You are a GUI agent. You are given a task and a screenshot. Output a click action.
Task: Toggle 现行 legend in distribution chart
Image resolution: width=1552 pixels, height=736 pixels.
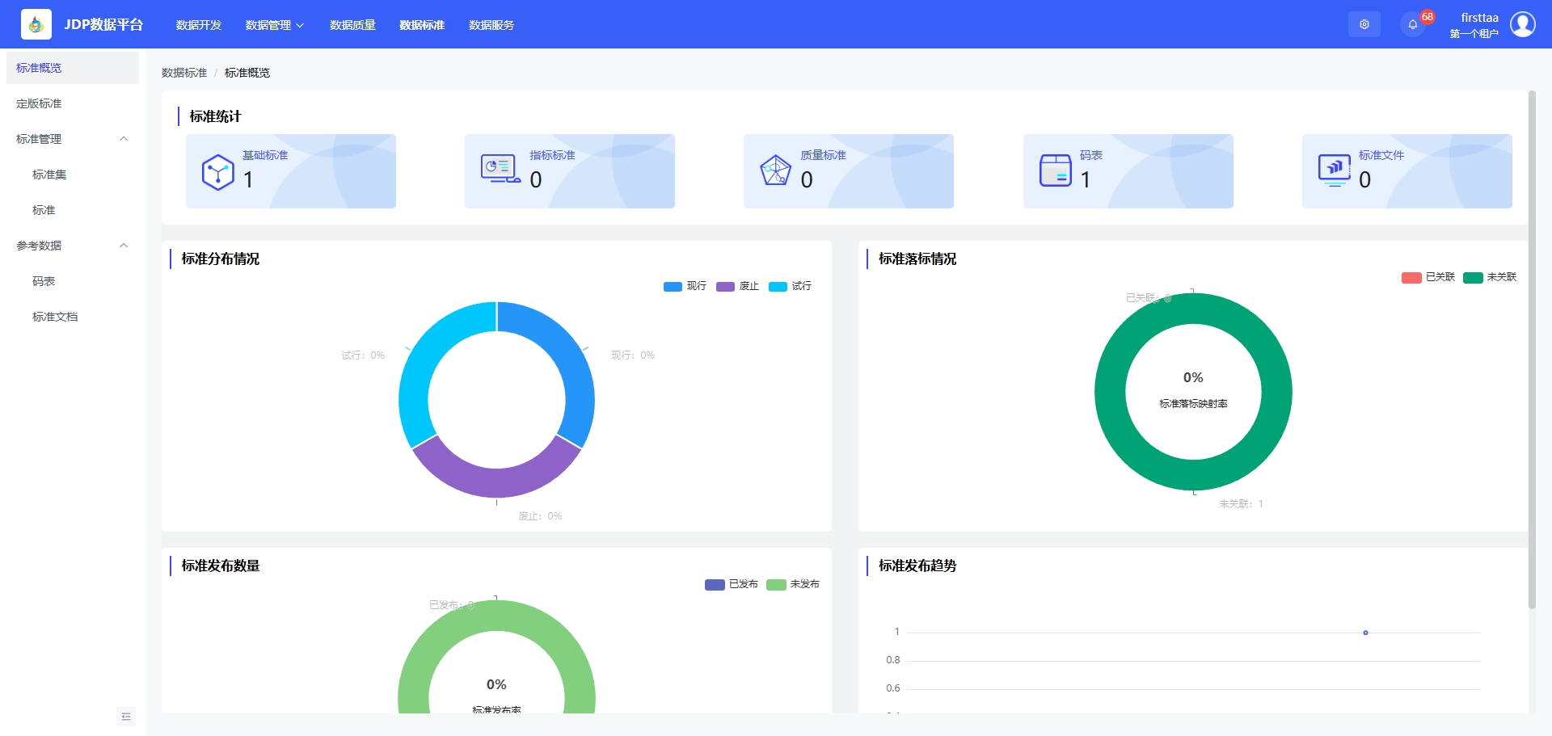click(685, 286)
